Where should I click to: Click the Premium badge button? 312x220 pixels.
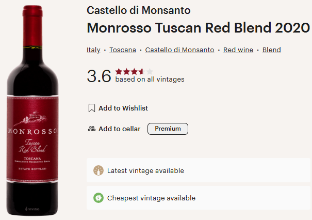click(168, 129)
